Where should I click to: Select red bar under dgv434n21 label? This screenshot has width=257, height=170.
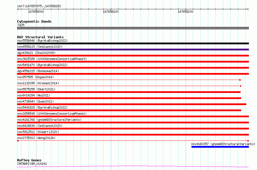133,56
